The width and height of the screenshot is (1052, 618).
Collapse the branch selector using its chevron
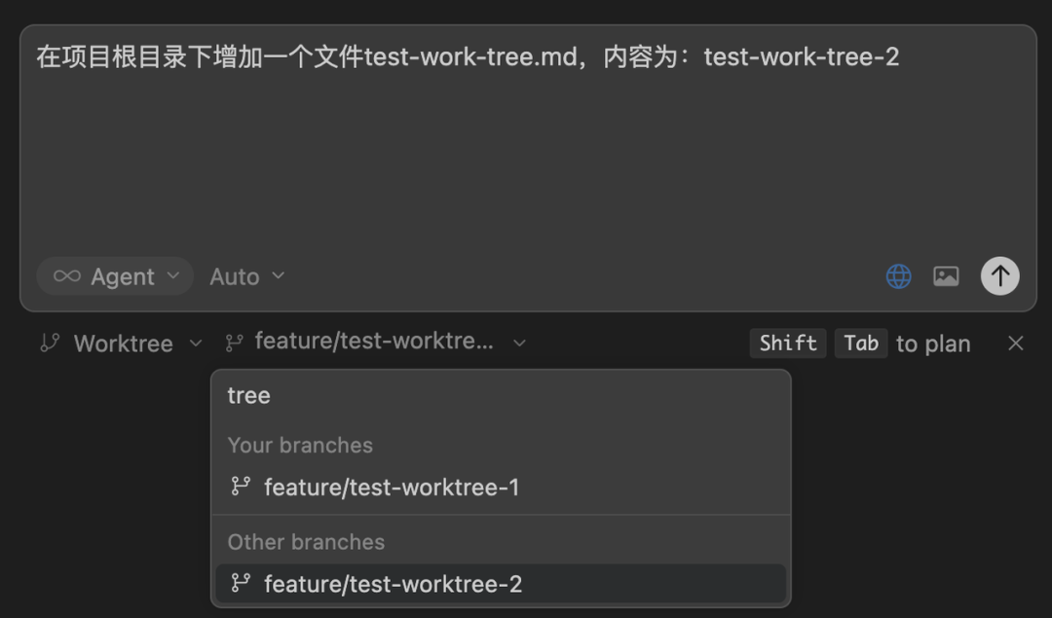[520, 343]
